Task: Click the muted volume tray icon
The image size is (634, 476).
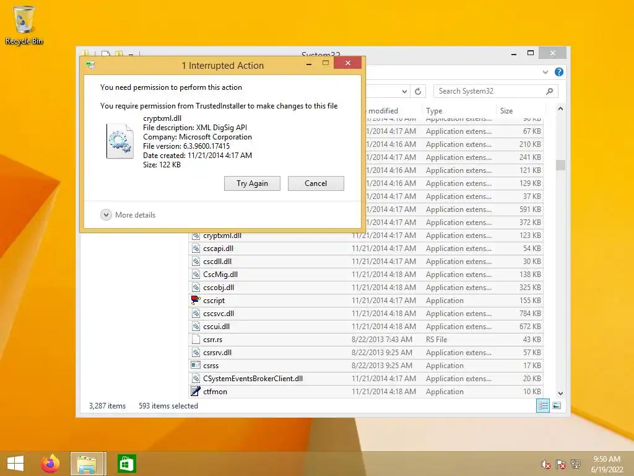Action: pos(546,464)
